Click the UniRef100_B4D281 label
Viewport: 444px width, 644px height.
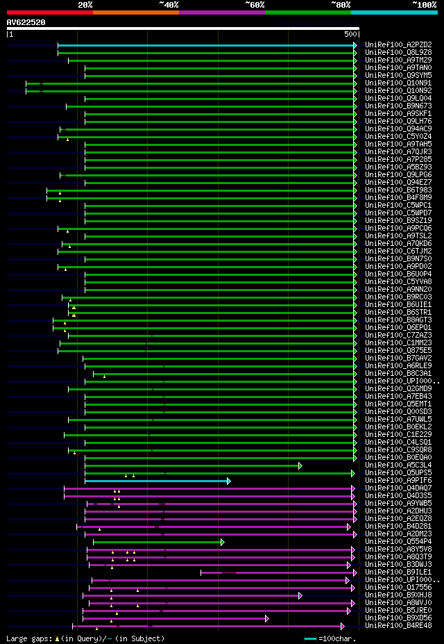[x=398, y=527]
